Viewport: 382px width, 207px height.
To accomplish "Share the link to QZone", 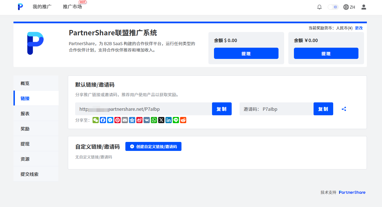I will tap(132, 120).
